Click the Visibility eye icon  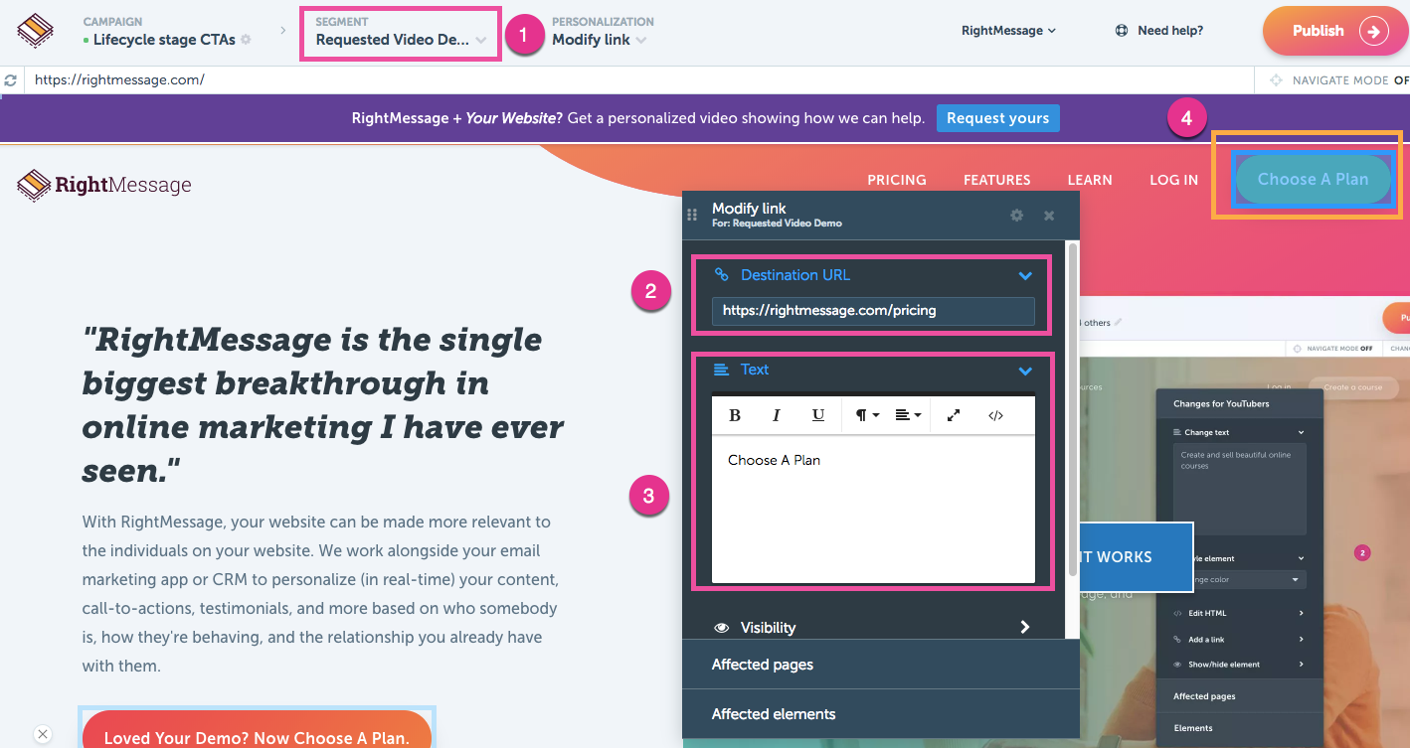[x=722, y=628]
